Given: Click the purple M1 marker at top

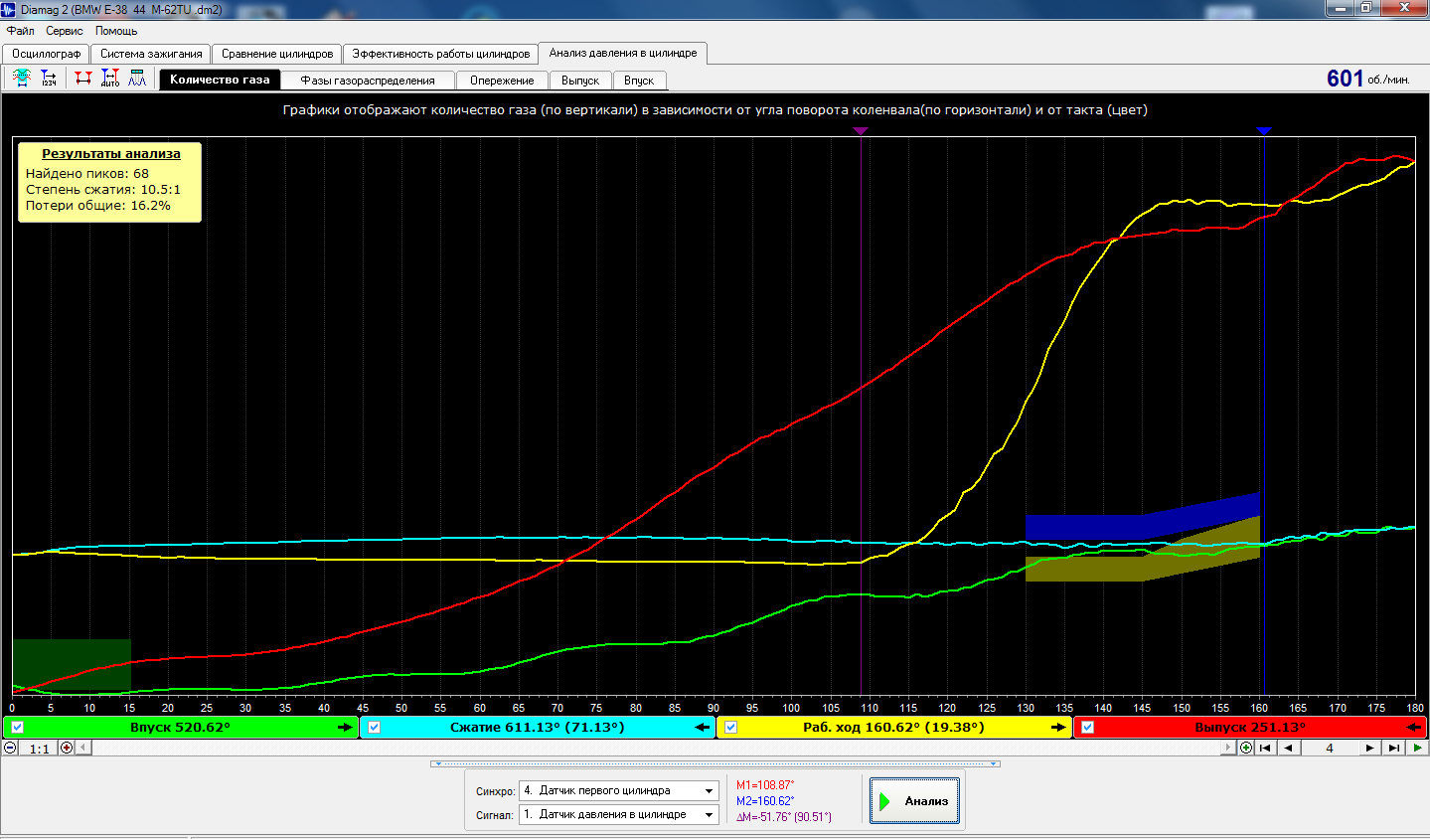Looking at the screenshot, I should click(861, 130).
